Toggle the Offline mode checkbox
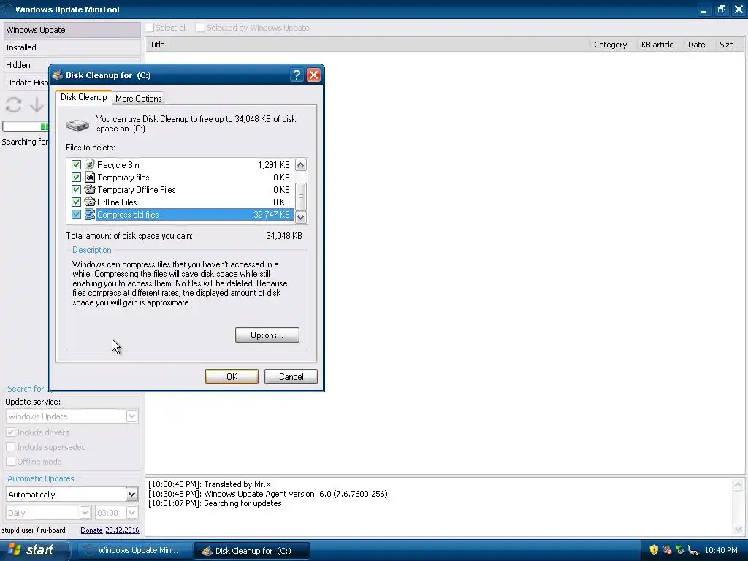748x561 pixels. pyautogui.click(x=10, y=462)
